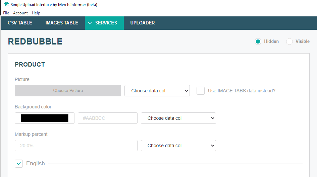Select the Visible radio button

coord(289,41)
